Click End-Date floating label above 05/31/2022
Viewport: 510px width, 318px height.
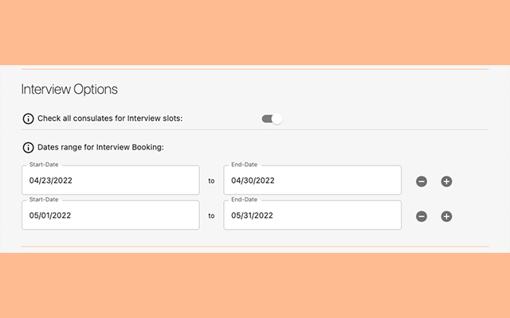tap(244, 200)
